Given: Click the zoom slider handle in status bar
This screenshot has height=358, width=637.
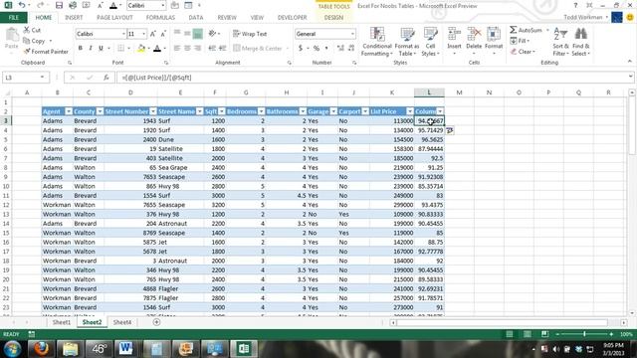Looking at the screenshot, I should (x=584, y=334).
